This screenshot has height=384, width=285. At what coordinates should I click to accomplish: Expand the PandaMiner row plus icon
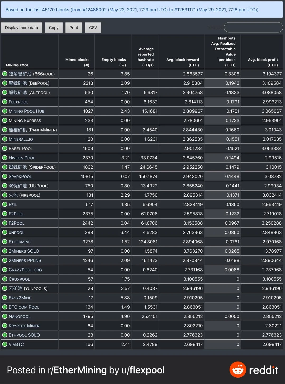5,130
